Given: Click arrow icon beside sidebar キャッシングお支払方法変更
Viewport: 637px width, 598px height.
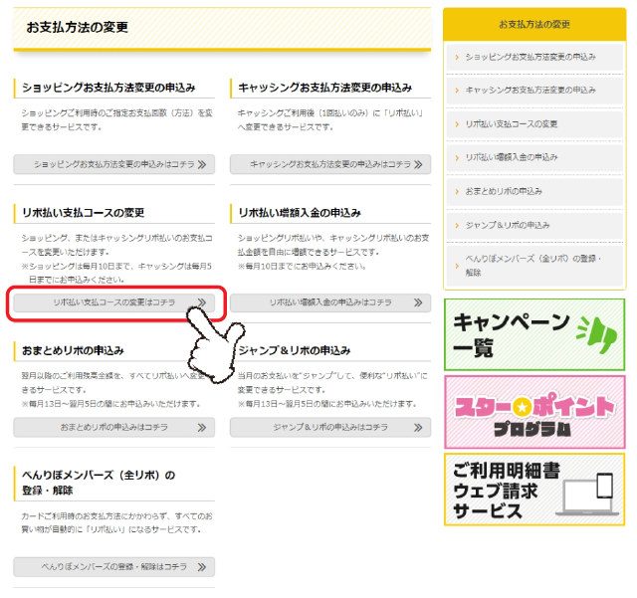Looking at the screenshot, I should click(457, 91).
